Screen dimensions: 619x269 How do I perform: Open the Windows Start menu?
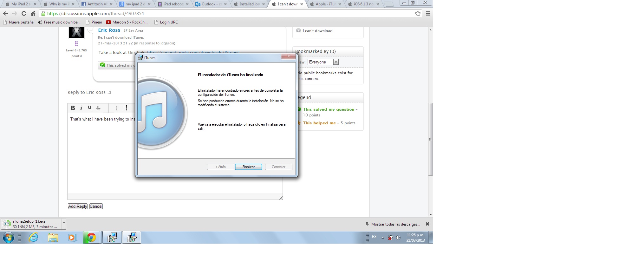click(x=9, y=237)
